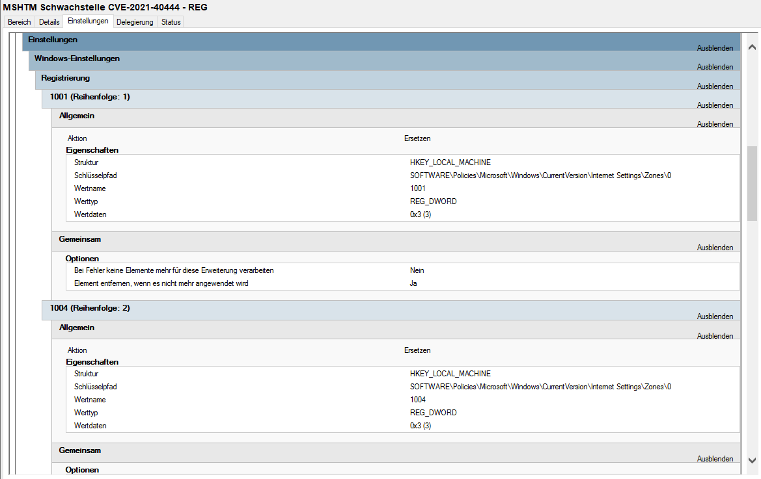Collapse 1001 (Reihenfolge: 1) using Ausblenden
Image resolution: width=761 pixels, height=479 pixels.
[x=715, y=105]
